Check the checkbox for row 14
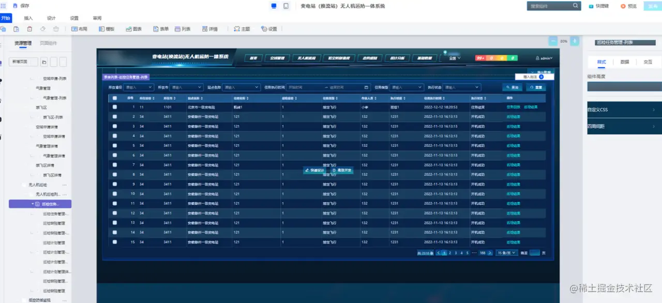662x303 pixels. pyautogui.click(x=115, y=232)
